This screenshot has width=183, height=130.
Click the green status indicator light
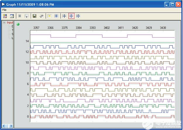[18, 24]
